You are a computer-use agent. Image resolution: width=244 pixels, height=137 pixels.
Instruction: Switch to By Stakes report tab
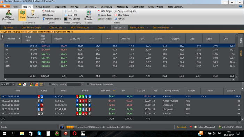pyautogui.click(x=8, y=27)
